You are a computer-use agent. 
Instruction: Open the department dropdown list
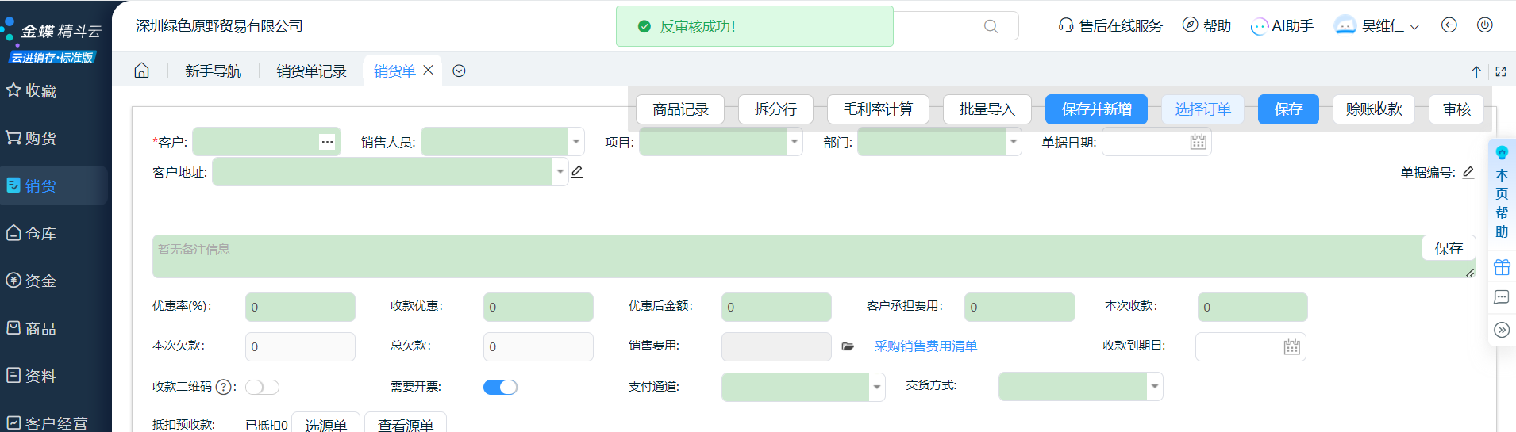[x=1013, y=142]
